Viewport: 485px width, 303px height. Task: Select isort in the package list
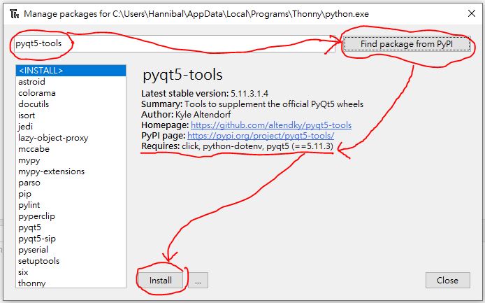click(71, 115)
